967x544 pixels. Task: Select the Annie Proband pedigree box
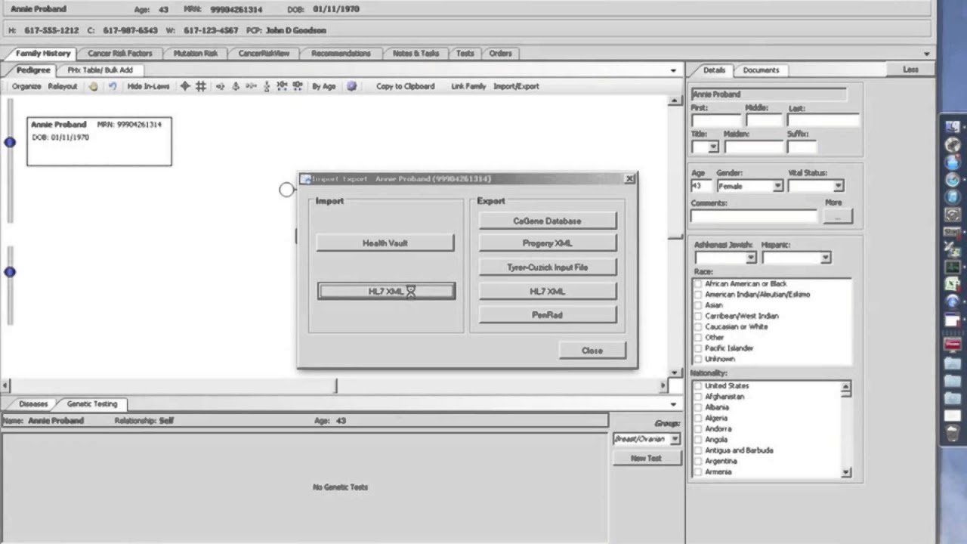point(99,141)
